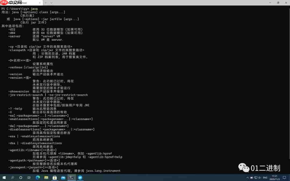Click the '-showversion' option text
This screenshot has width=290, height=181.
click(x=19, y=91)
